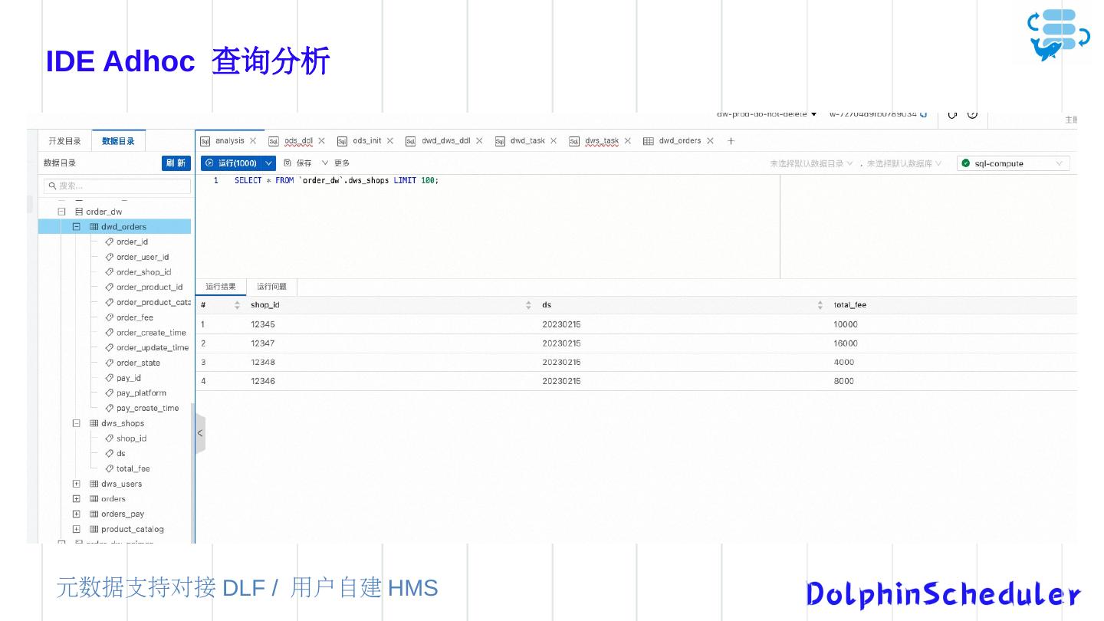1104x621 pixels.
Task: Click the Run (1000) play button
Action: [231, 163]
